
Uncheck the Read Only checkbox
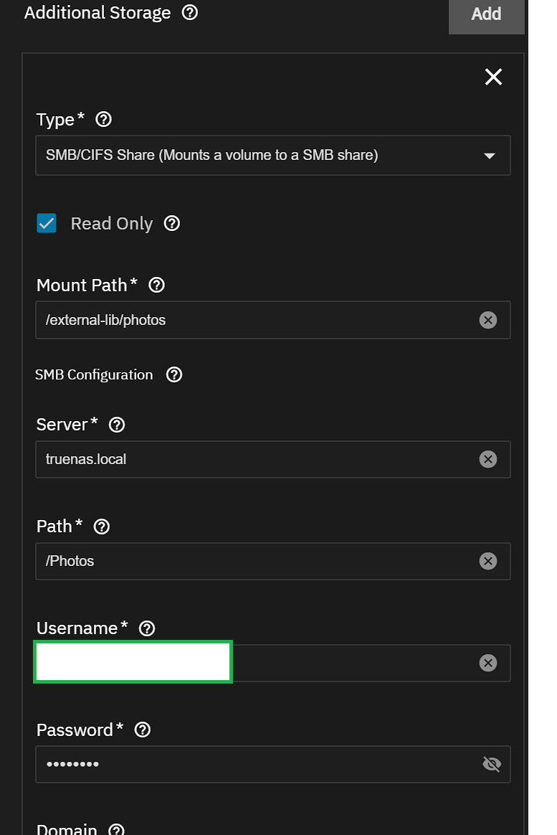click(x=47, y=223)
